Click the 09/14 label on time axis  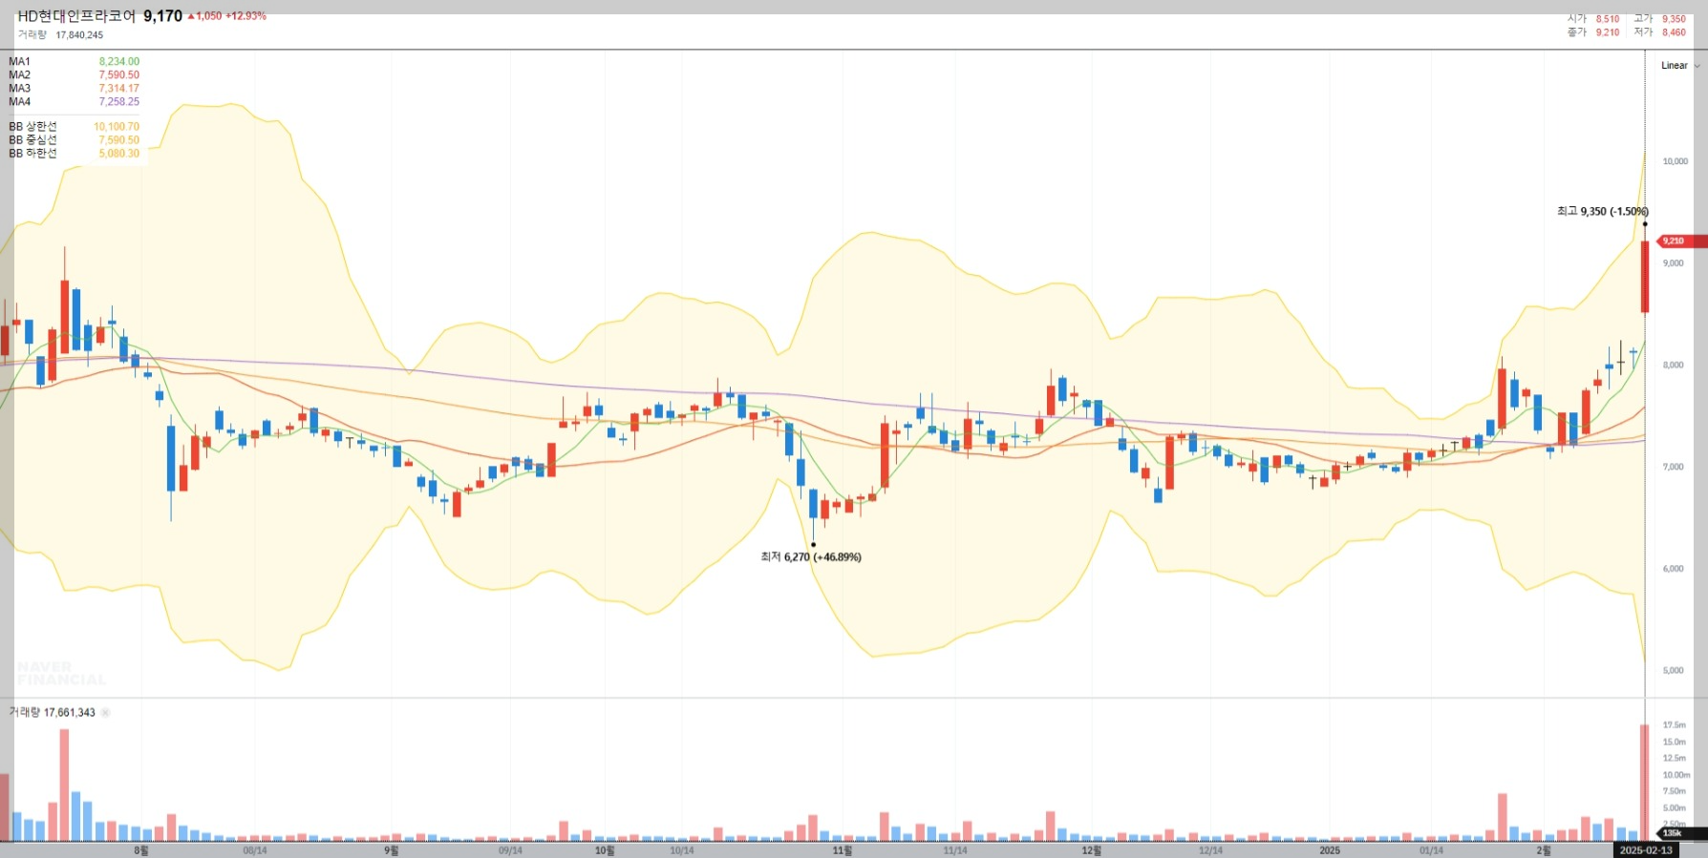(x=510, y=850)
